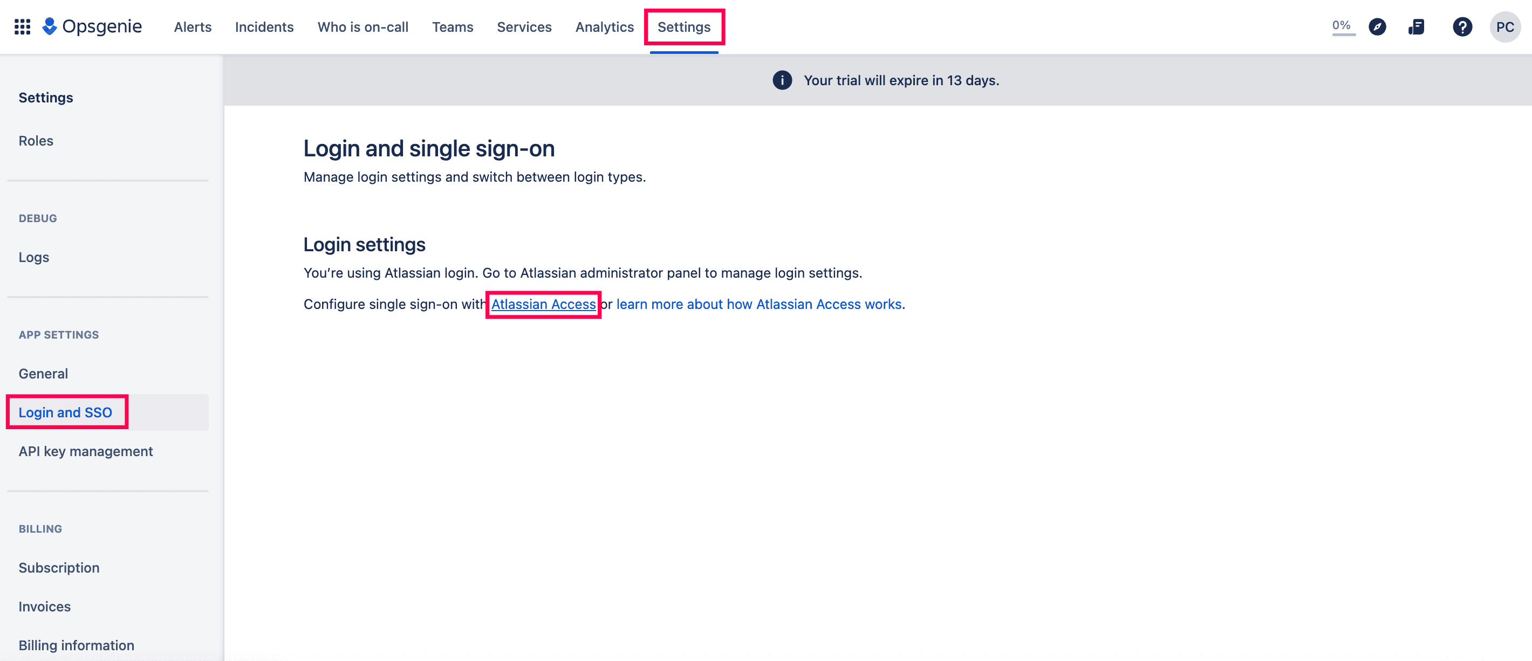This screenshot has width=1532, height=661.
Task: Expand the Subscription billing option
Action: click(x=59, y=567)
